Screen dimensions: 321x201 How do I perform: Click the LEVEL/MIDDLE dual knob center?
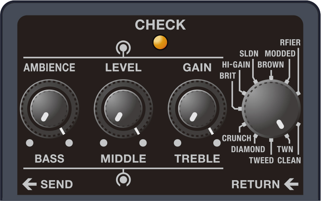(123, 109)
